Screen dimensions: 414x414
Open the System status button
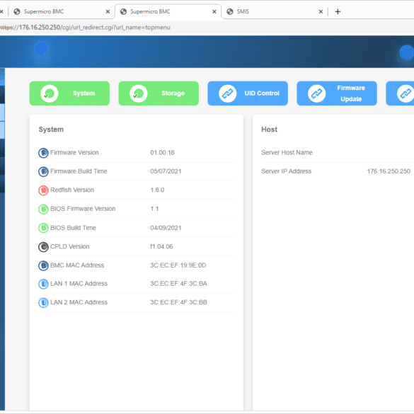(x=69, y=93)
